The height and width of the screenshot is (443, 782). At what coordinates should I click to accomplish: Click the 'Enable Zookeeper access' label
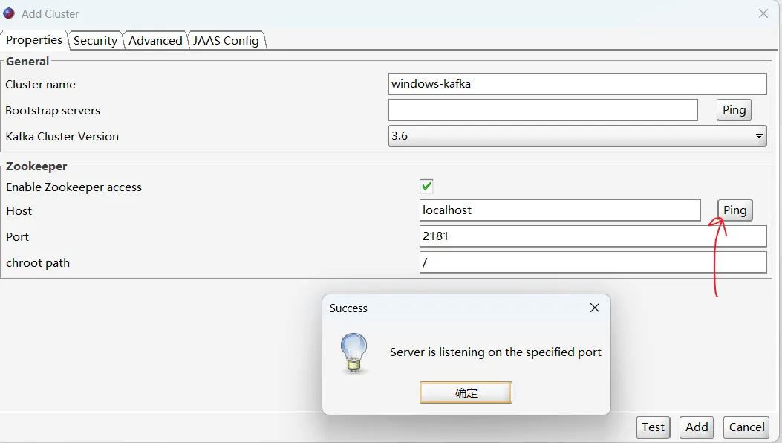[74, 187]
